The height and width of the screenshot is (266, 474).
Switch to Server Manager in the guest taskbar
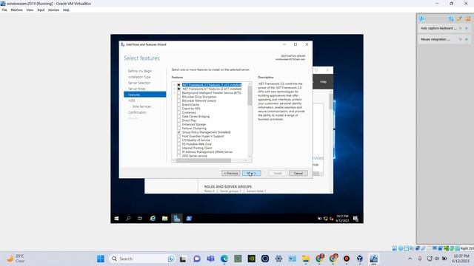tap(177, 219)
